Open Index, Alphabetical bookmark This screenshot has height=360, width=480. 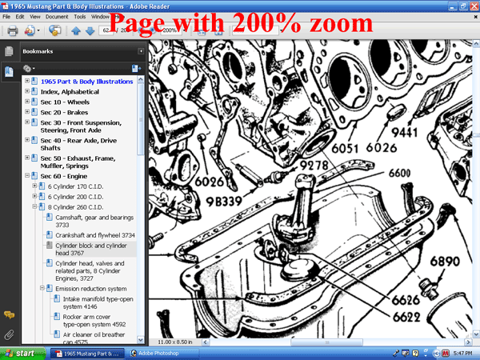pos(70,92)
